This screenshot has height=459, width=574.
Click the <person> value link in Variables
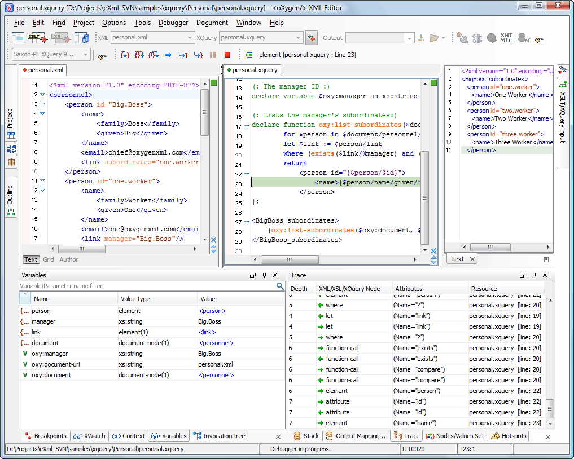pyautogui.click(x=212, y=311)
